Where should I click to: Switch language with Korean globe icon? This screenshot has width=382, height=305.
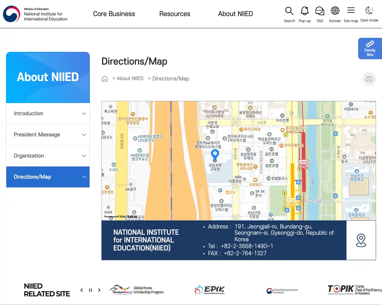[x=335, y=14]
